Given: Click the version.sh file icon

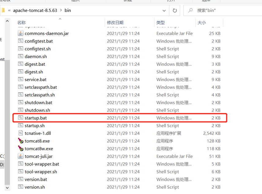Looking at the screenshot, I should point(21,187).
